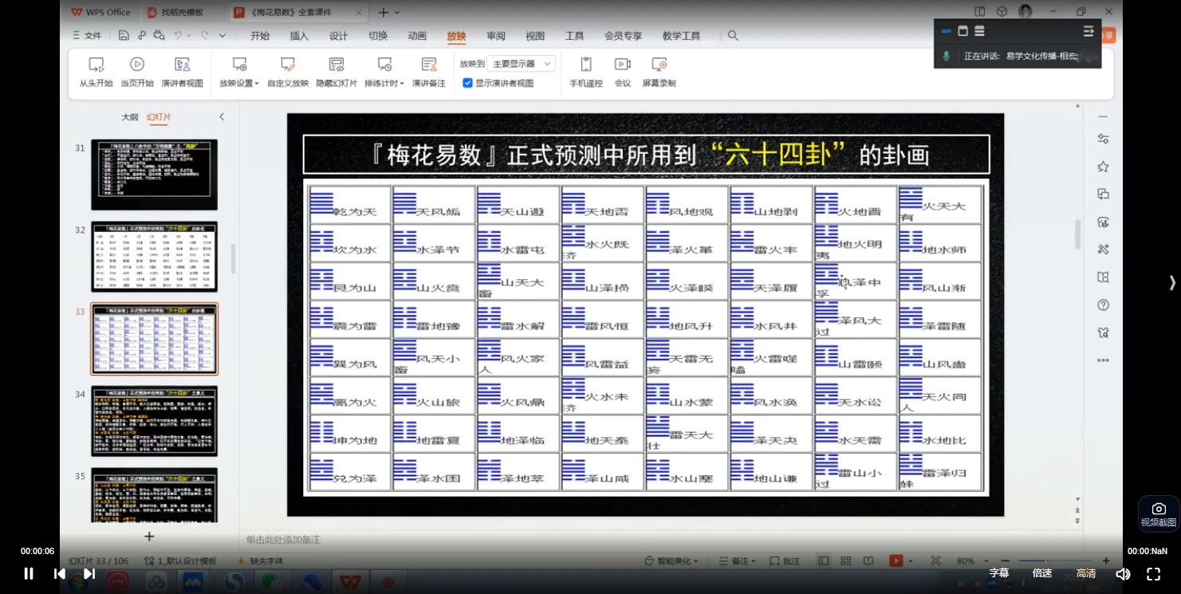Click the undo arrow

[178, 35]
